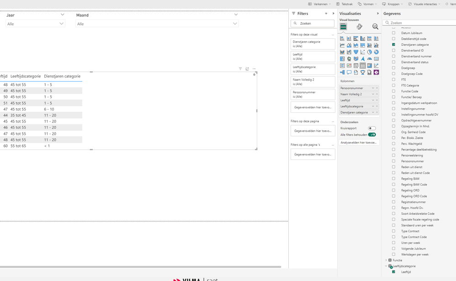Open Visuele interacties menu
The width and height of the screenshot is (456, 281).
pyautogui.click(x=424, y=4)
